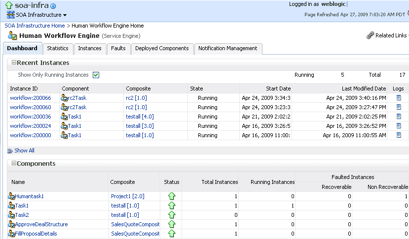This screenshot has height=239, width=409.
Task: Open logs icon for workflow:200066
Action: coord(399,98)
